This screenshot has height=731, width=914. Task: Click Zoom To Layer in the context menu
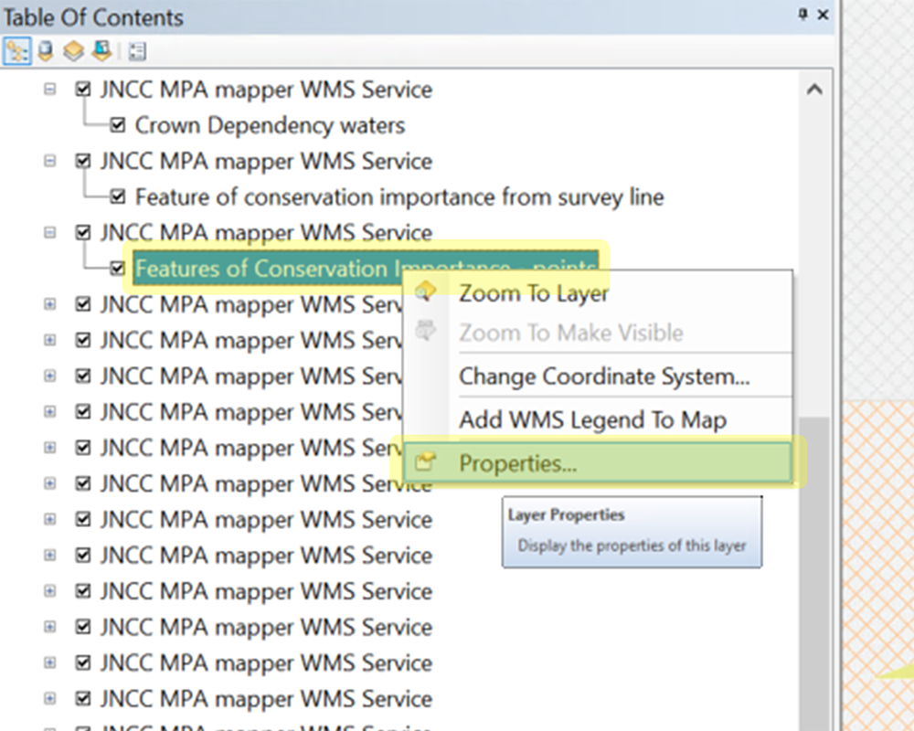pos(534,293)
